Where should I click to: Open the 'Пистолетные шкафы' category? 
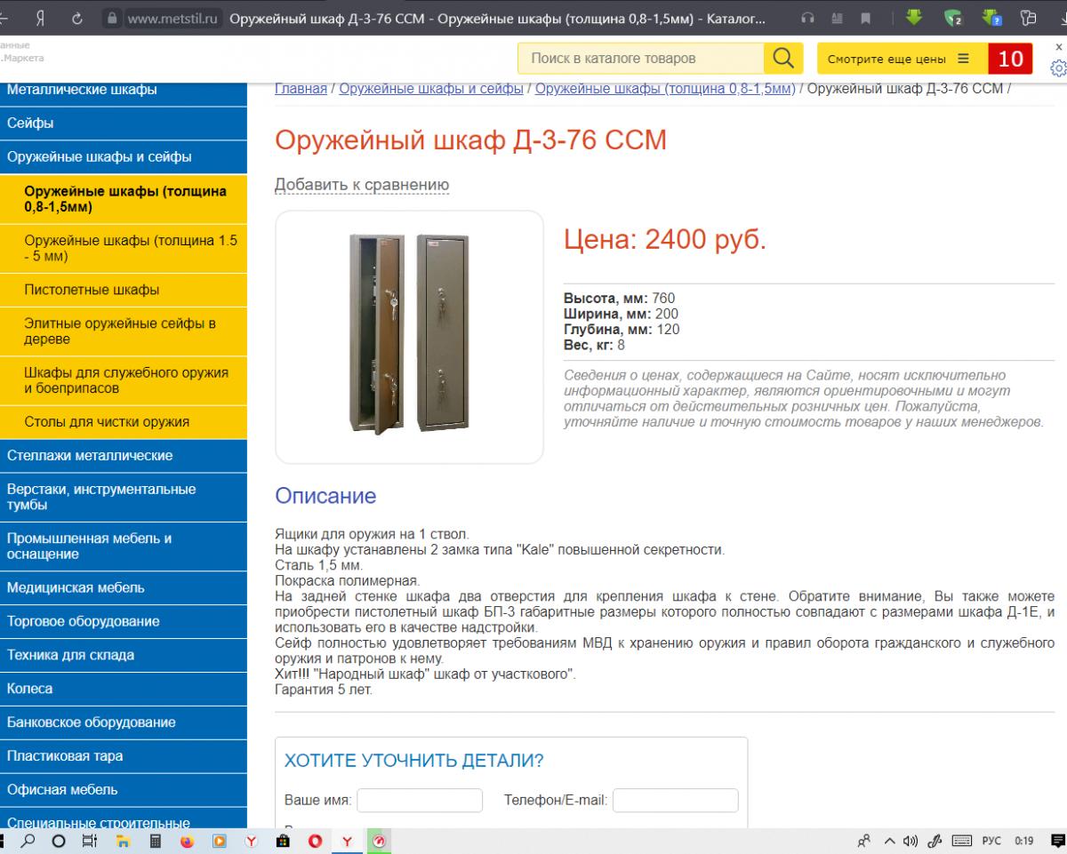pos(92,290)
